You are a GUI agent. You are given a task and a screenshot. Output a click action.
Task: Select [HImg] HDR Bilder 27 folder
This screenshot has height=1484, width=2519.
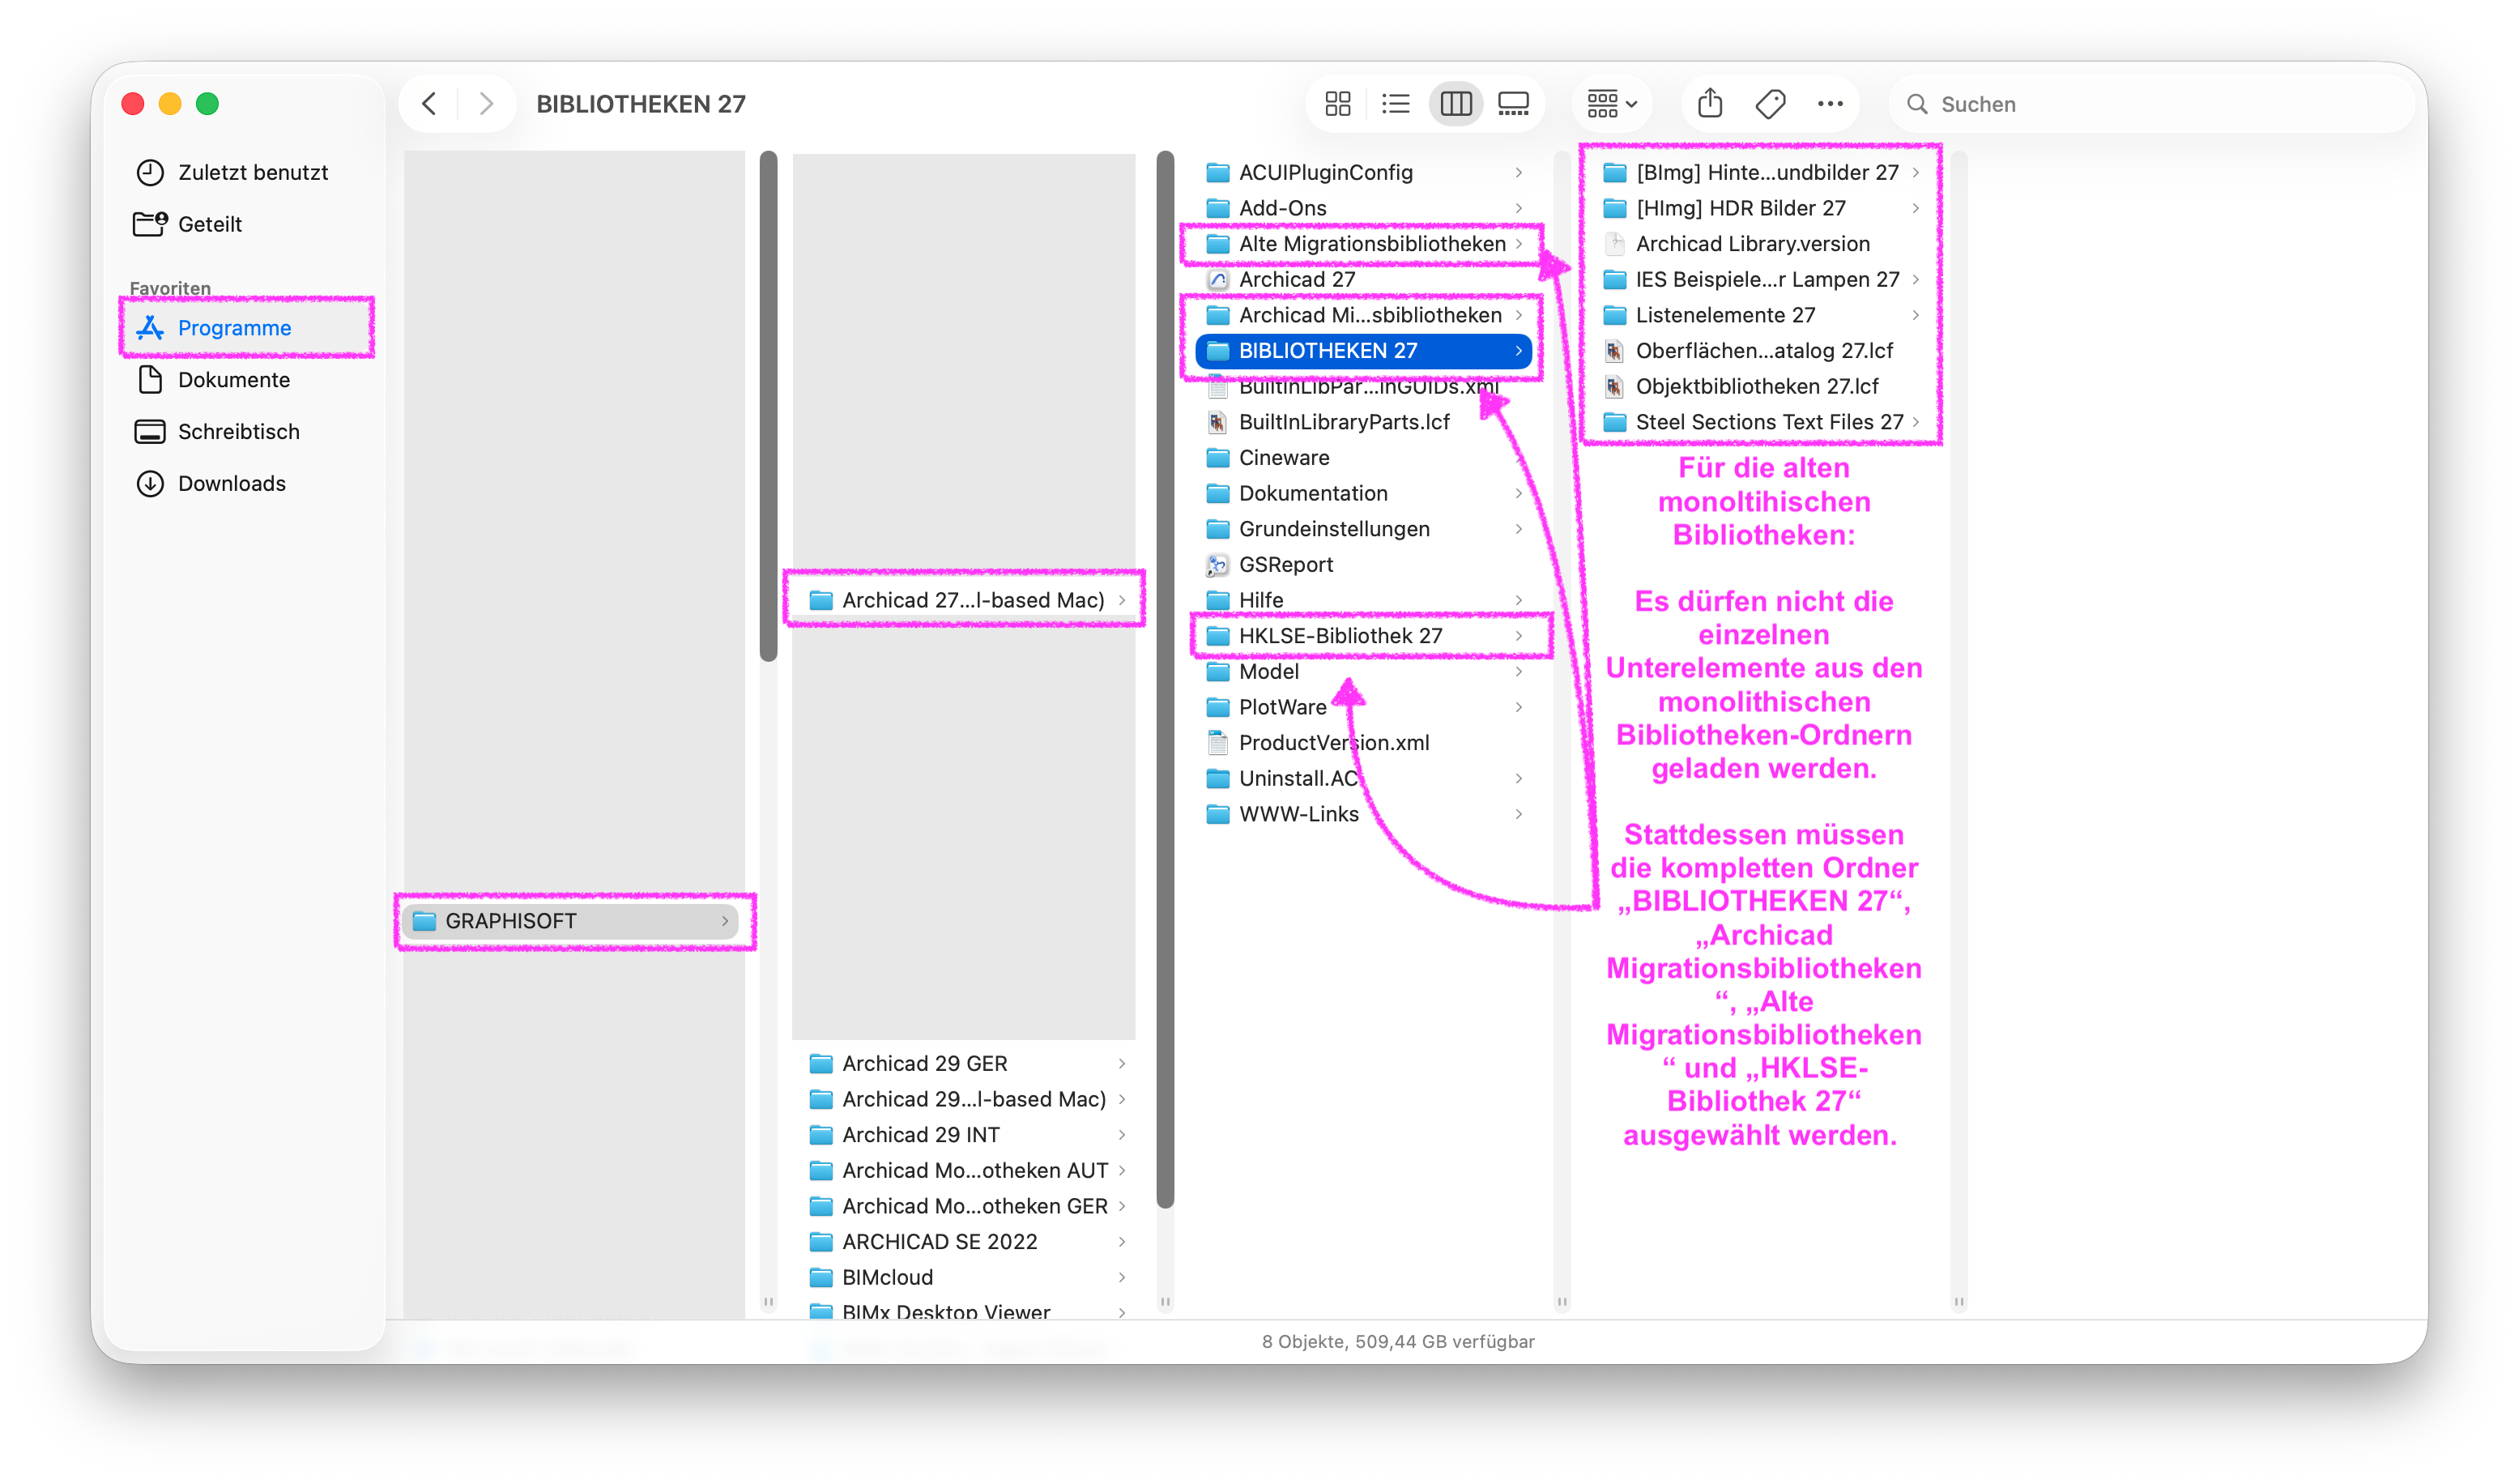(x=1762, y=208)
